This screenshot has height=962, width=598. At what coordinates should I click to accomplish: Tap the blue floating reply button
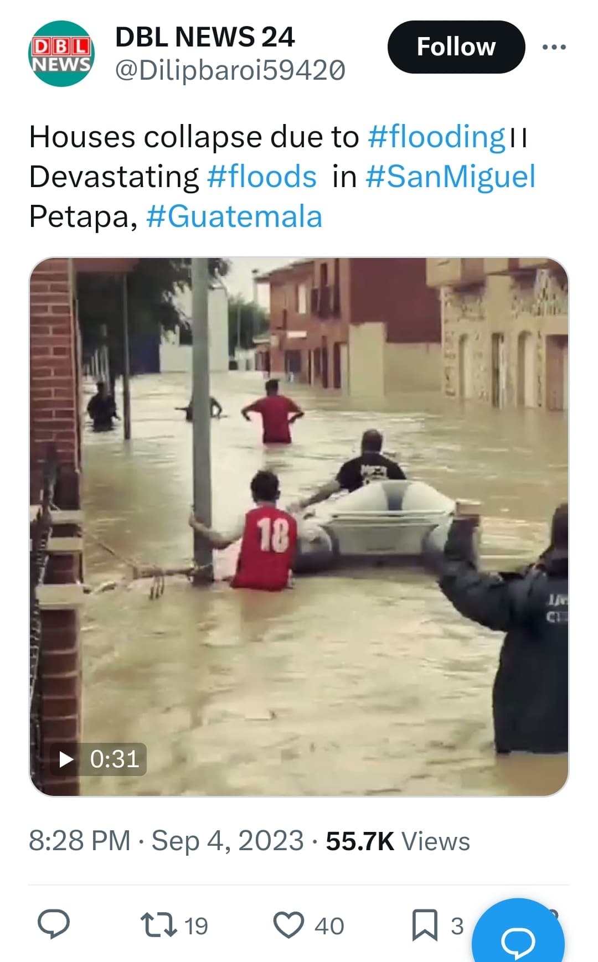518,937
